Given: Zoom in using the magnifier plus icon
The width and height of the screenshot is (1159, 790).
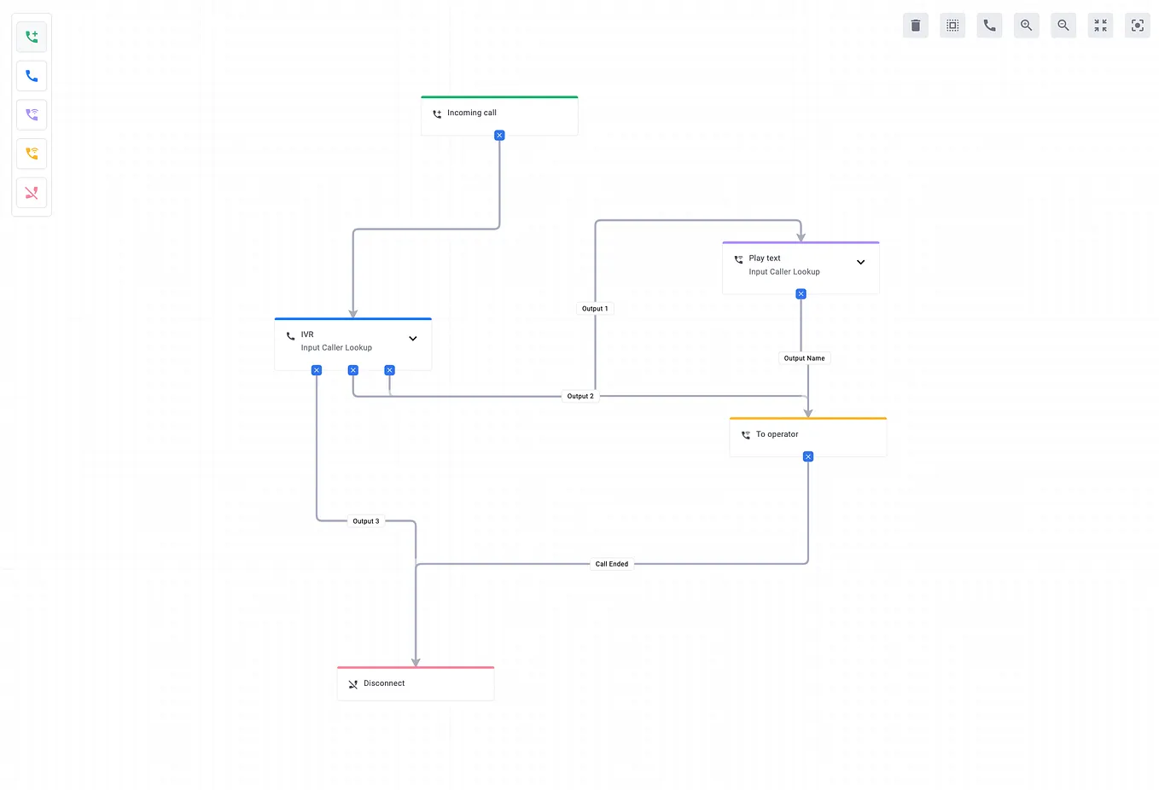Looking at the screenshot, I should tap(1026, 25).
